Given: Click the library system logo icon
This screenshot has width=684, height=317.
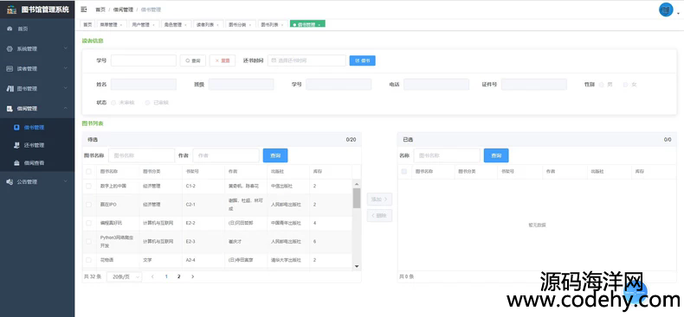Looking at the screenshot, I should tap(12, 10).
